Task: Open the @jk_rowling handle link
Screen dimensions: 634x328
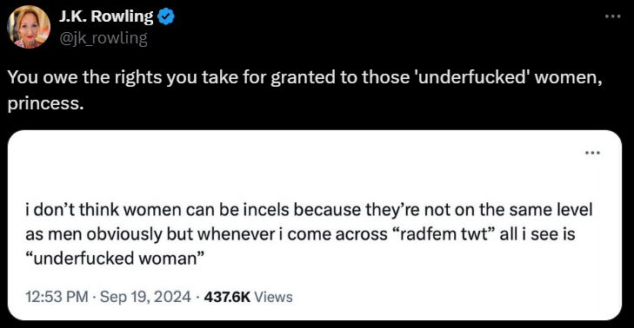Action: click(x=103, y=38)
